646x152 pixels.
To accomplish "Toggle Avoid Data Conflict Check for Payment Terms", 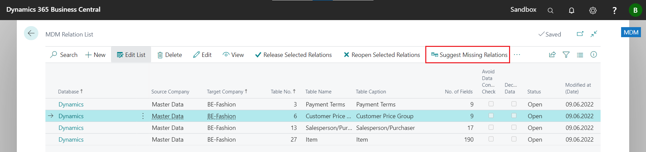I will tap(491, 104).
